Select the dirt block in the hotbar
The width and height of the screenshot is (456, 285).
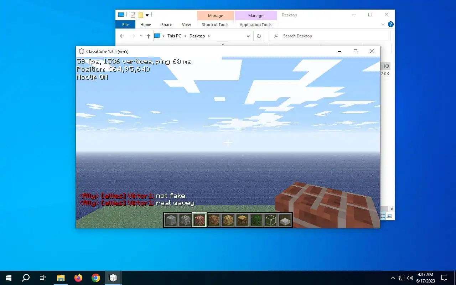tap(214, 221)
